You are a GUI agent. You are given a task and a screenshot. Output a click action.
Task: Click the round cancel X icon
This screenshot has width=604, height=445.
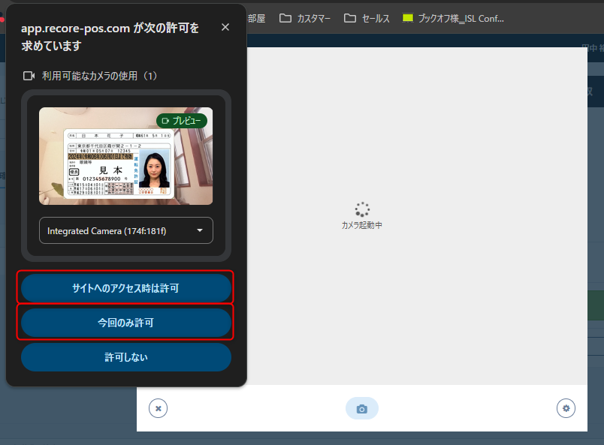pyautogui.click(x=158, y=408)
